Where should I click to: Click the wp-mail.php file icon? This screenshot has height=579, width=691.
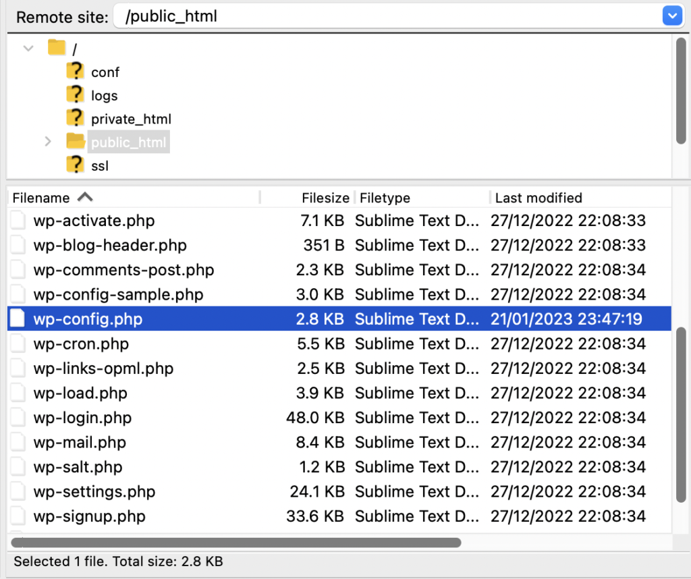pyautogui.click(x=18, y=442)
